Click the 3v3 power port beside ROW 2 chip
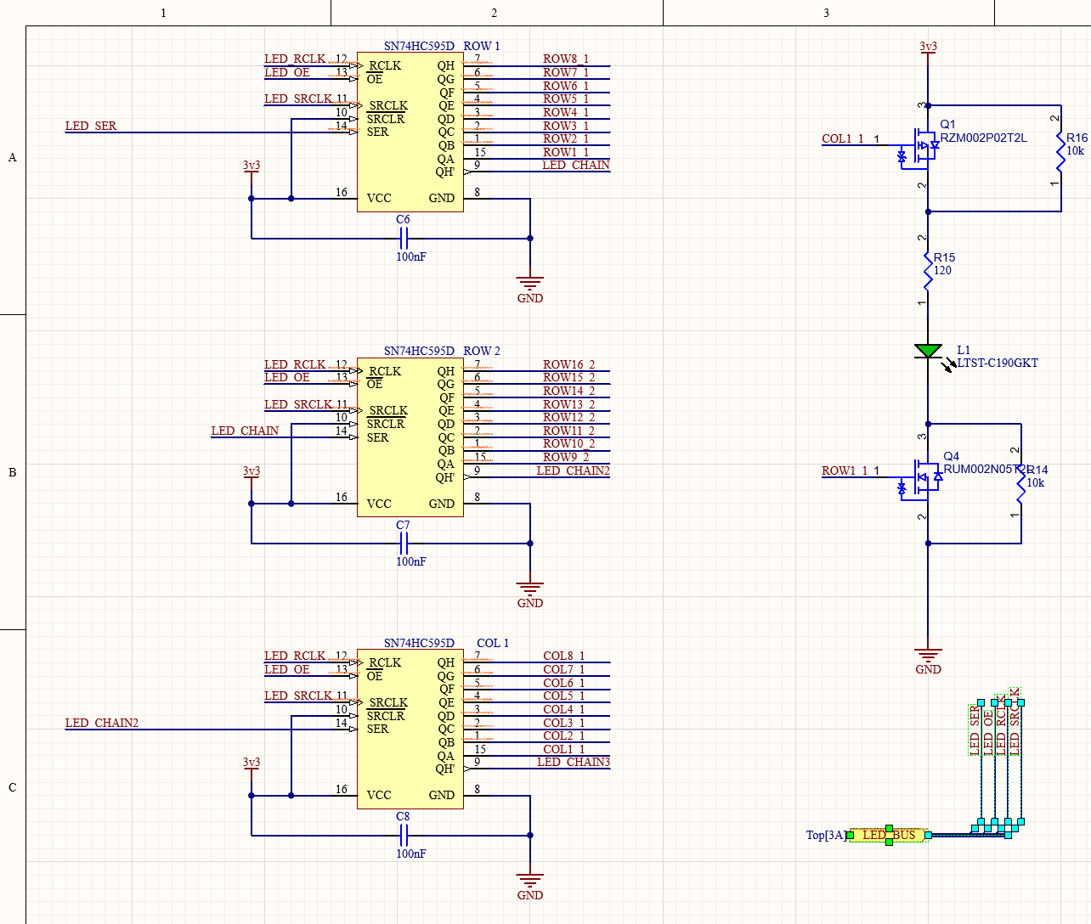 coord(251,473)
